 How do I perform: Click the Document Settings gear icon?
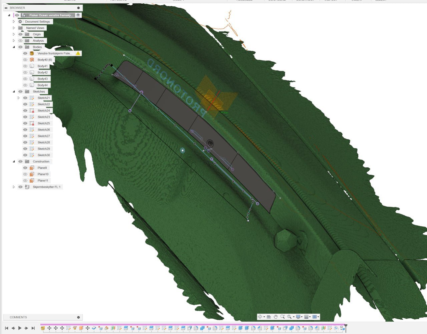coord(20,22)
